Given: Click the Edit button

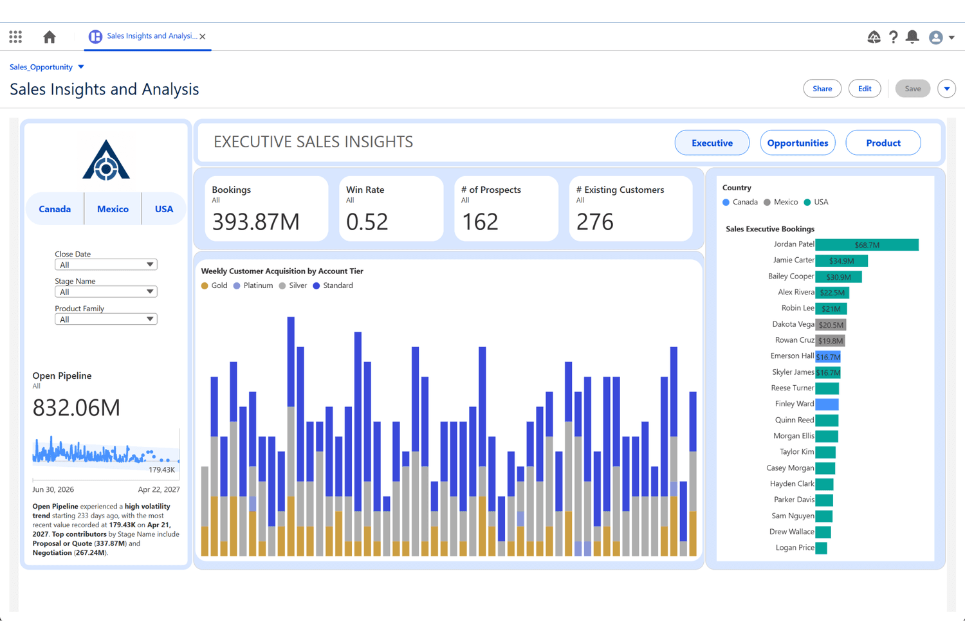Looking at the screenshot, I should (x=865, y=89).
